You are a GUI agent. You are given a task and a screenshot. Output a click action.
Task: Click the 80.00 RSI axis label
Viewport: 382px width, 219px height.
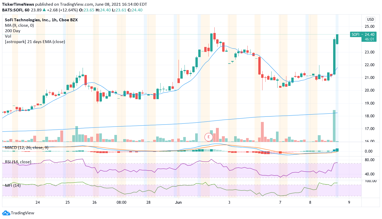click(370, 160)
